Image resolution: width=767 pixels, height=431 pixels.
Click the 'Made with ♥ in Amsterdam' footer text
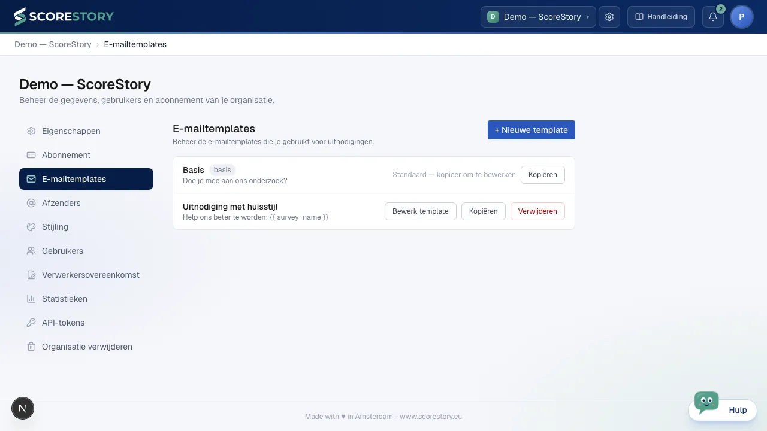(x=349, y=417)
